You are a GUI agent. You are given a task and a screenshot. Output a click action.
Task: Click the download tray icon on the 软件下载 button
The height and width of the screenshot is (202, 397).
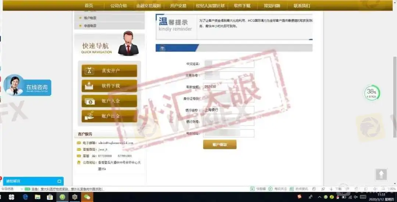click(89, 86)
